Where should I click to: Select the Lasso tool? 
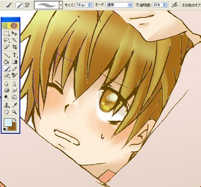click(x=7, y=40)
